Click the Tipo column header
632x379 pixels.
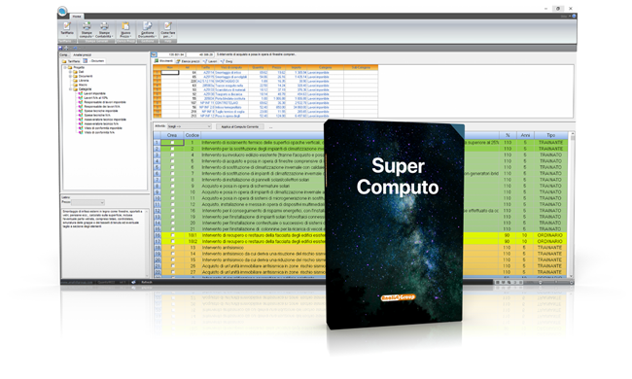coord(550,135)
